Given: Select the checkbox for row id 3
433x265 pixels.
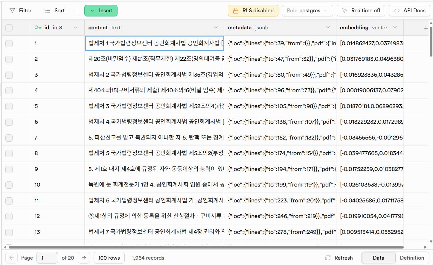Looking at the screenshot, I should pyautogui.click(x=9, y=75).
